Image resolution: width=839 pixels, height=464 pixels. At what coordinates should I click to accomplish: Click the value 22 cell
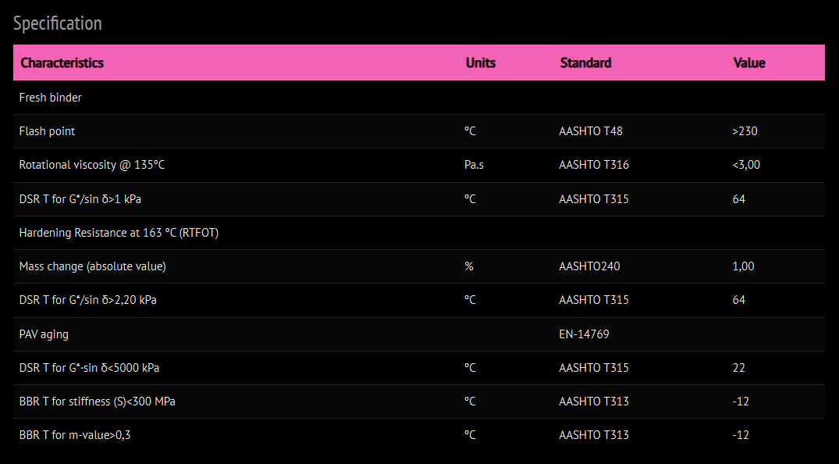(x=738, y=368)
